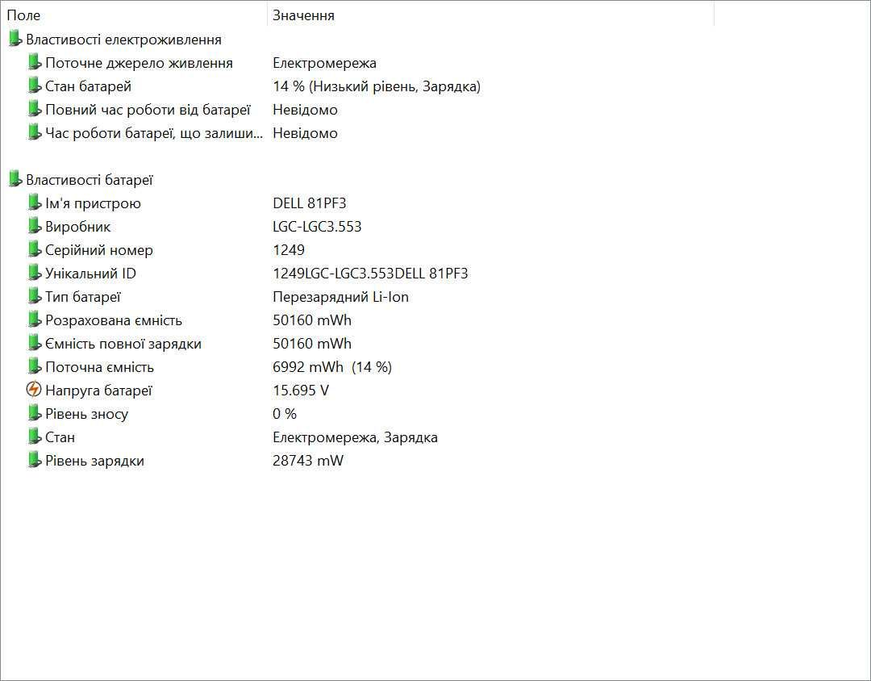Screen dimensions: 871x681
Task: Select the 'Напруга батареї' field label
Action: pyautogui.click(x=98, y=390)
